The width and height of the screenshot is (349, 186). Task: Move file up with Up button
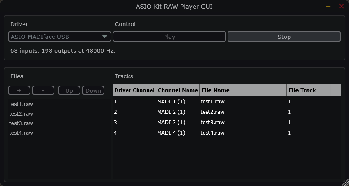tap(69, 90)
